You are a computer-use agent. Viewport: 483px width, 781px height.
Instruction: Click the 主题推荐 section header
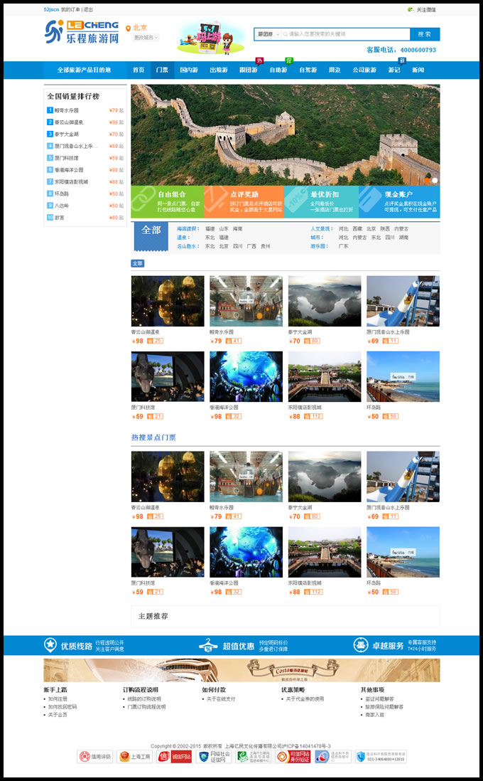coord(153,616)
